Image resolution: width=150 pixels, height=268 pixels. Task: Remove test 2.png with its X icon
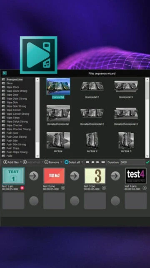(x=63, y=188)
